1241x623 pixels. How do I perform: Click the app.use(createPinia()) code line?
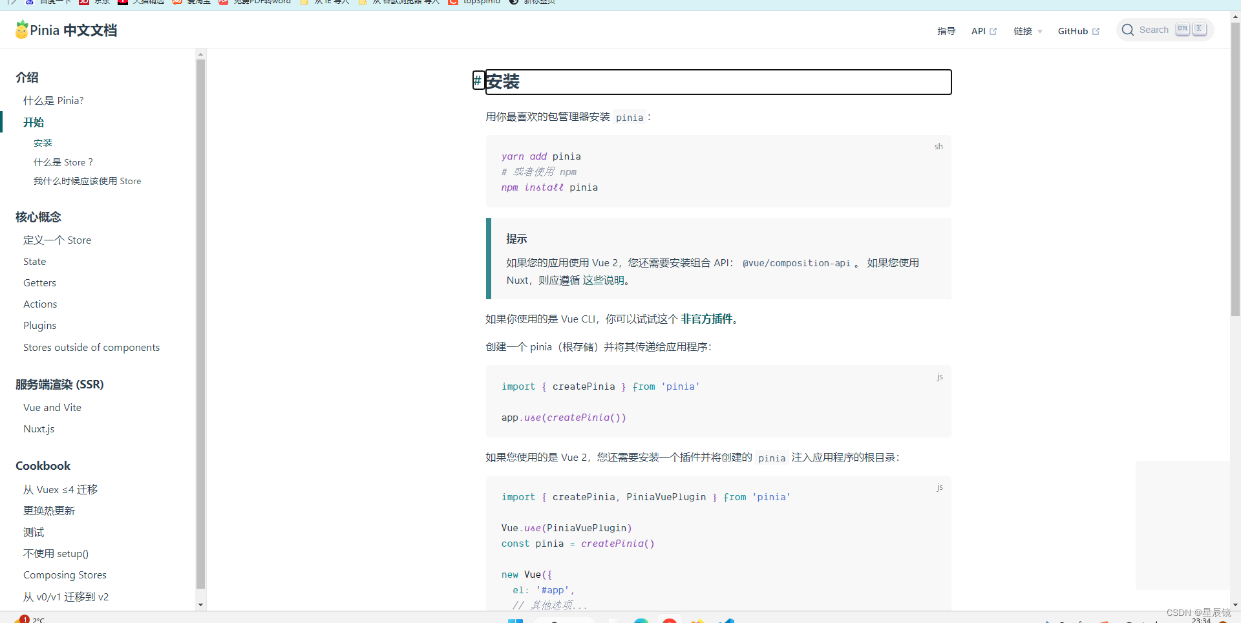point(564,417)
